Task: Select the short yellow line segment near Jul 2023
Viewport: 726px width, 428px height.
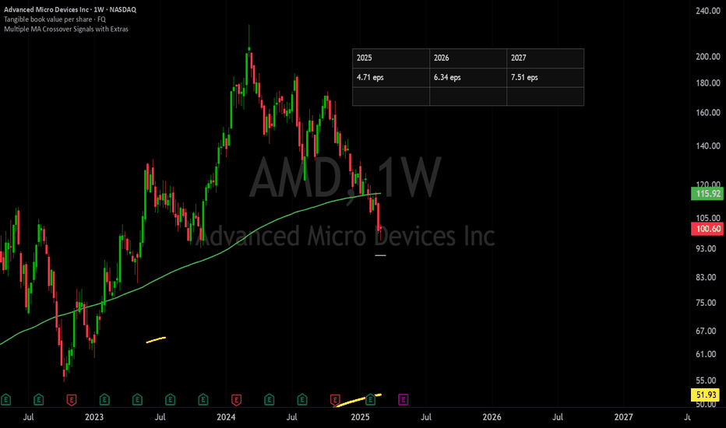Action: point(156,340)
